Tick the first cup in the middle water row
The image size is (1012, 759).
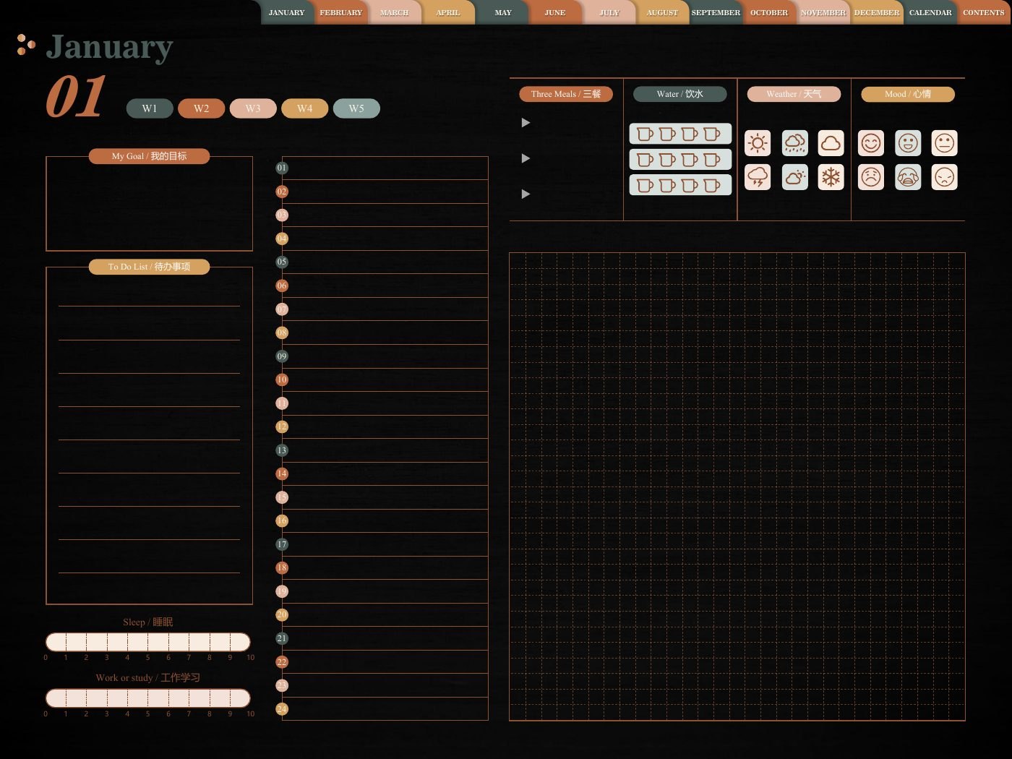[645, 160]
